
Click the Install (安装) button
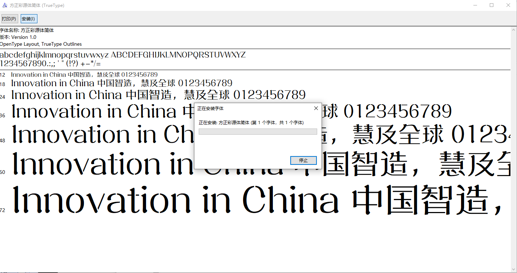[x=29, y=19]
